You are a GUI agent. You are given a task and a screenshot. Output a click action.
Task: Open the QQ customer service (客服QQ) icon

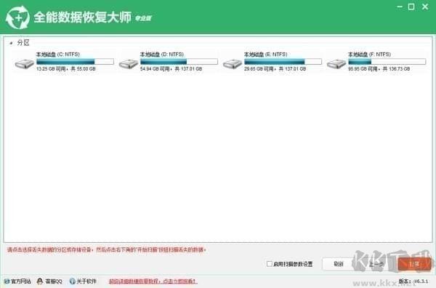point(40,281)
